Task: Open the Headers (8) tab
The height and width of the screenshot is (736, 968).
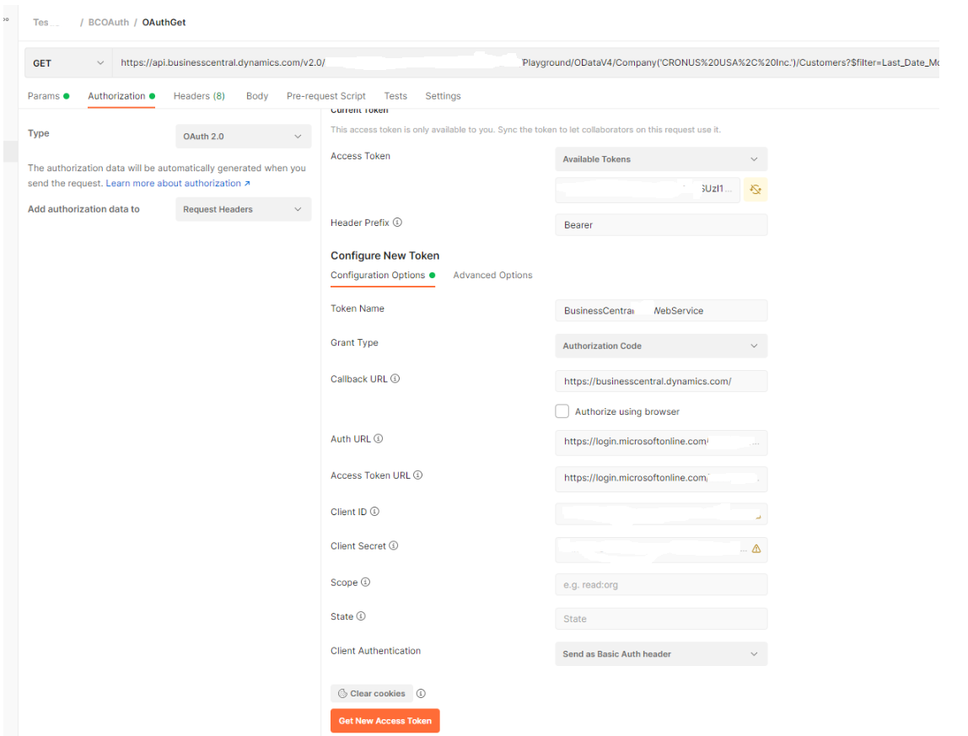Action: pos(199,96)
